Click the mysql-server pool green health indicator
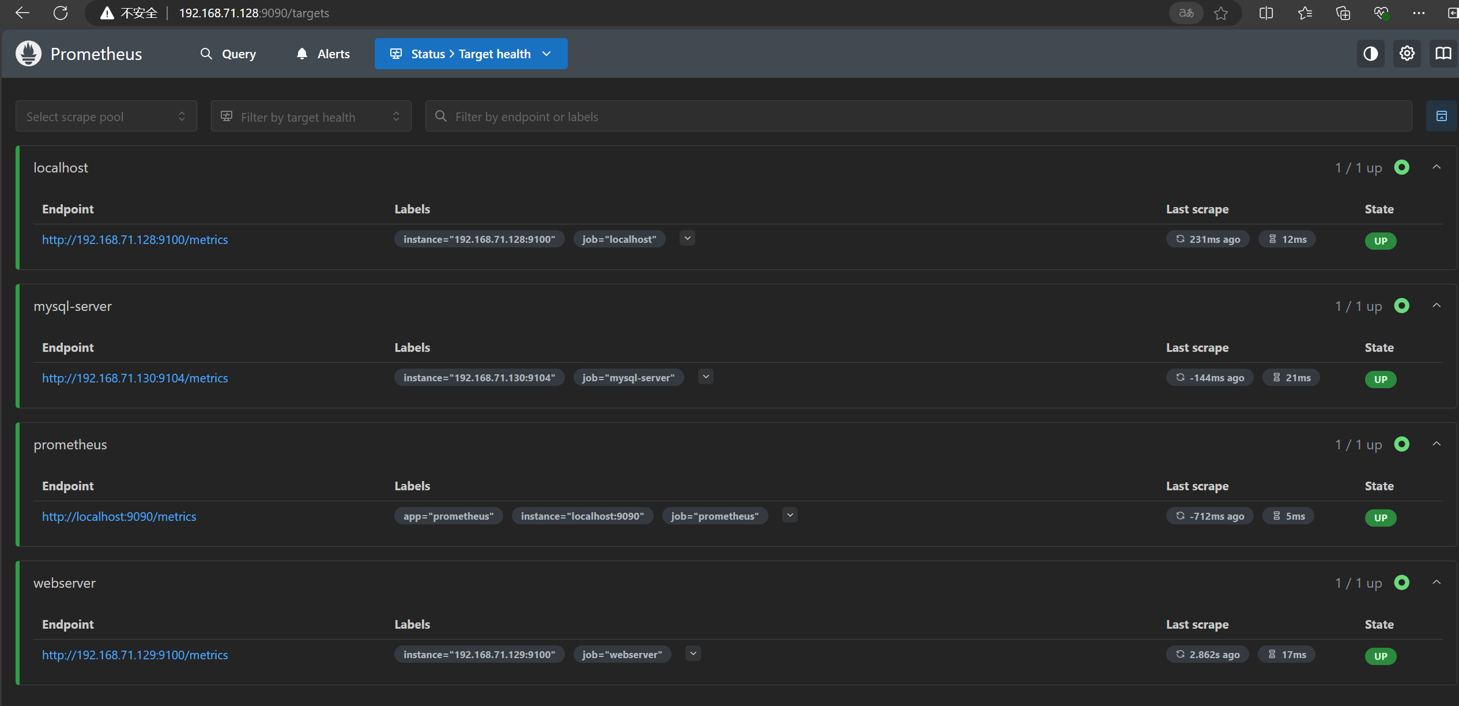The height and width of the screenshot is (706, 1459). 1402,306
